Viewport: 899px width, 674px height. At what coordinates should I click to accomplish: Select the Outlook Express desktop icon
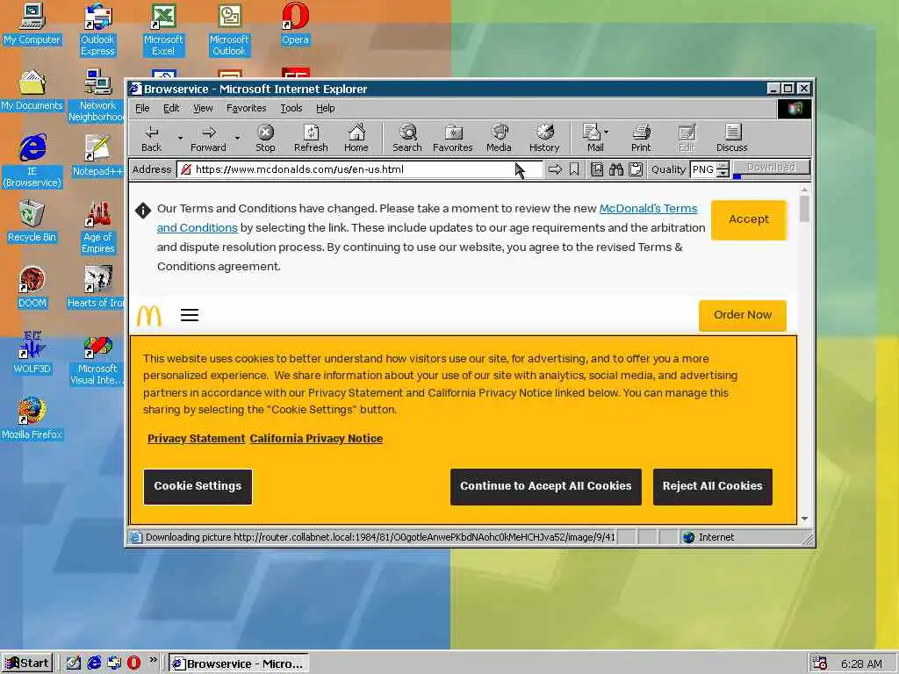(x=97, y=30)
